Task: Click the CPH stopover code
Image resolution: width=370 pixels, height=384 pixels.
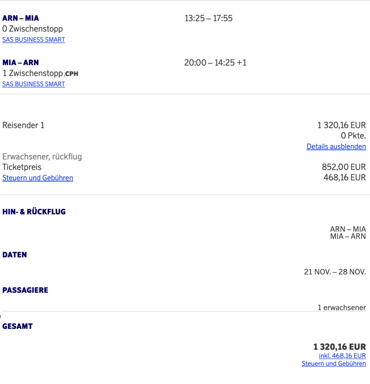Action: coord(72,74)
